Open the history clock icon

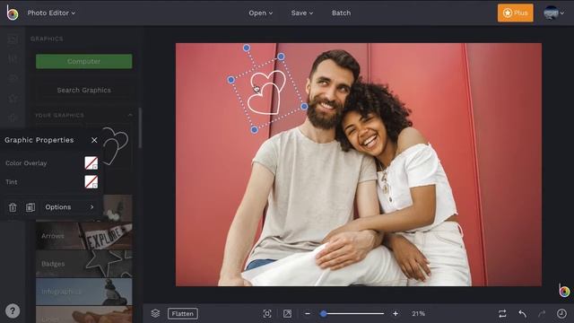pos(561,313)
